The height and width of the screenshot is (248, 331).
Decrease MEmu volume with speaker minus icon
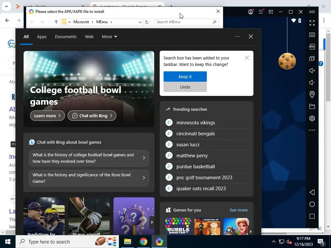tap(312, 82)
